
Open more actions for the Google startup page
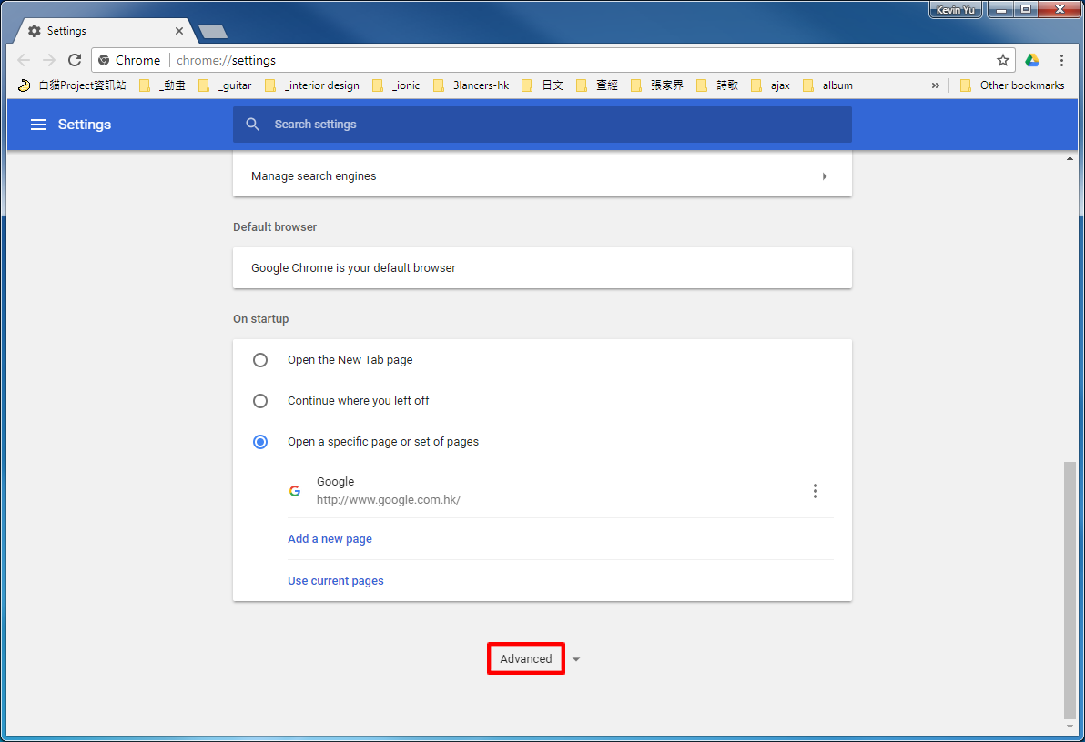tap(816, 491)
